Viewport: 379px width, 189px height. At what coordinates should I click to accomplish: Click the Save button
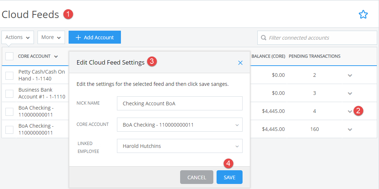pos(229,177)
